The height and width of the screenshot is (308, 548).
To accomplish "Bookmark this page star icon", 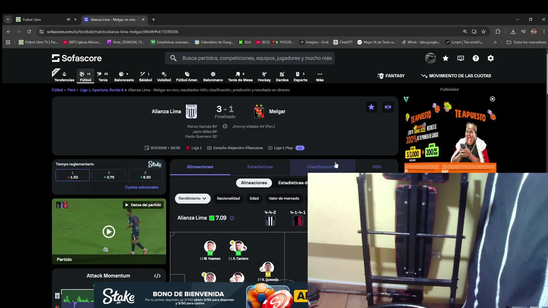I will tap(483, 32).
